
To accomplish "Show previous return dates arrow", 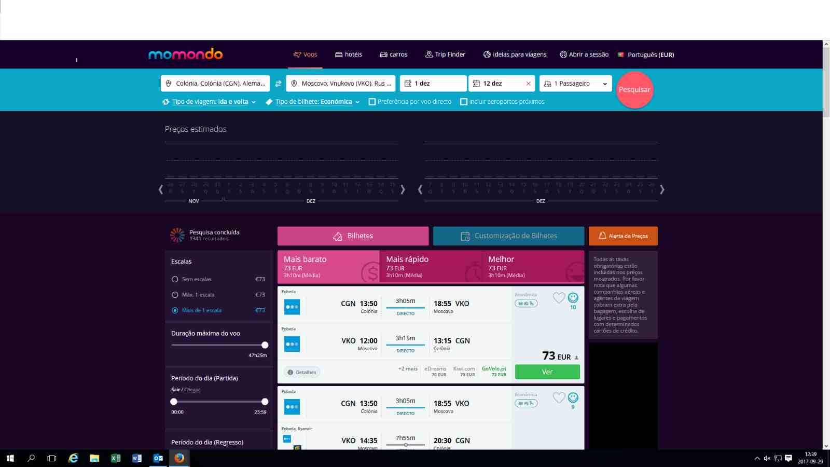I will click(420, 189).
